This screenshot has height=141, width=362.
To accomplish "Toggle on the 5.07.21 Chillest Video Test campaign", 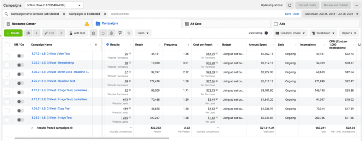I will (21, 56).
